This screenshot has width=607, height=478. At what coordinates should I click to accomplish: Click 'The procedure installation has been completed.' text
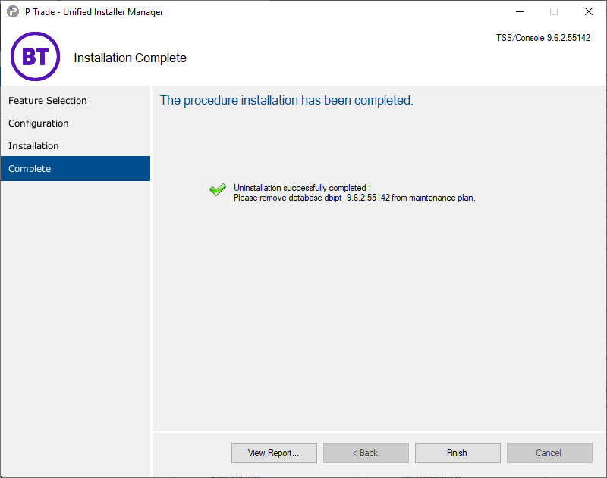click(287, 101)
